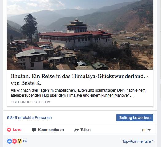
Task: Open the post-as identity dropdown arrow
Action: [149, 130]
